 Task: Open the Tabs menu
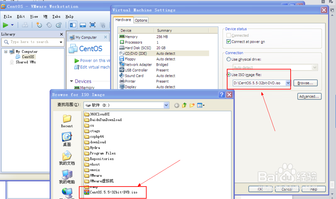coord(56,16)
